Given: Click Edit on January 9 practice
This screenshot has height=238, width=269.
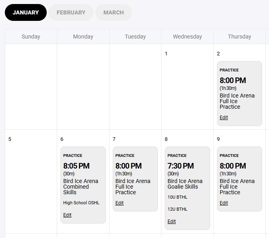Looking at the screenshot, I should (223, 203).
